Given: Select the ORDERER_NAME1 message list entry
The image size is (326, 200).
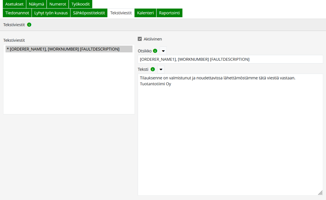Looking at the screenshot, I should 69,49.
